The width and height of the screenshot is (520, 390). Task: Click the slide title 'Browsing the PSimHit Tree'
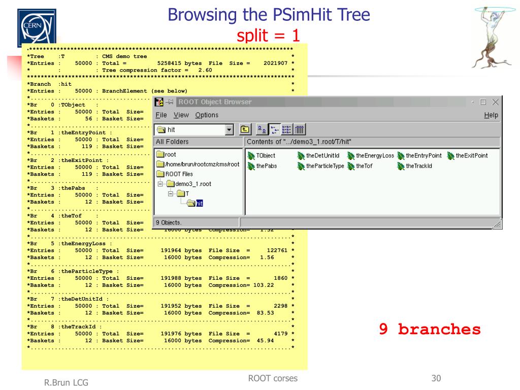269,15
